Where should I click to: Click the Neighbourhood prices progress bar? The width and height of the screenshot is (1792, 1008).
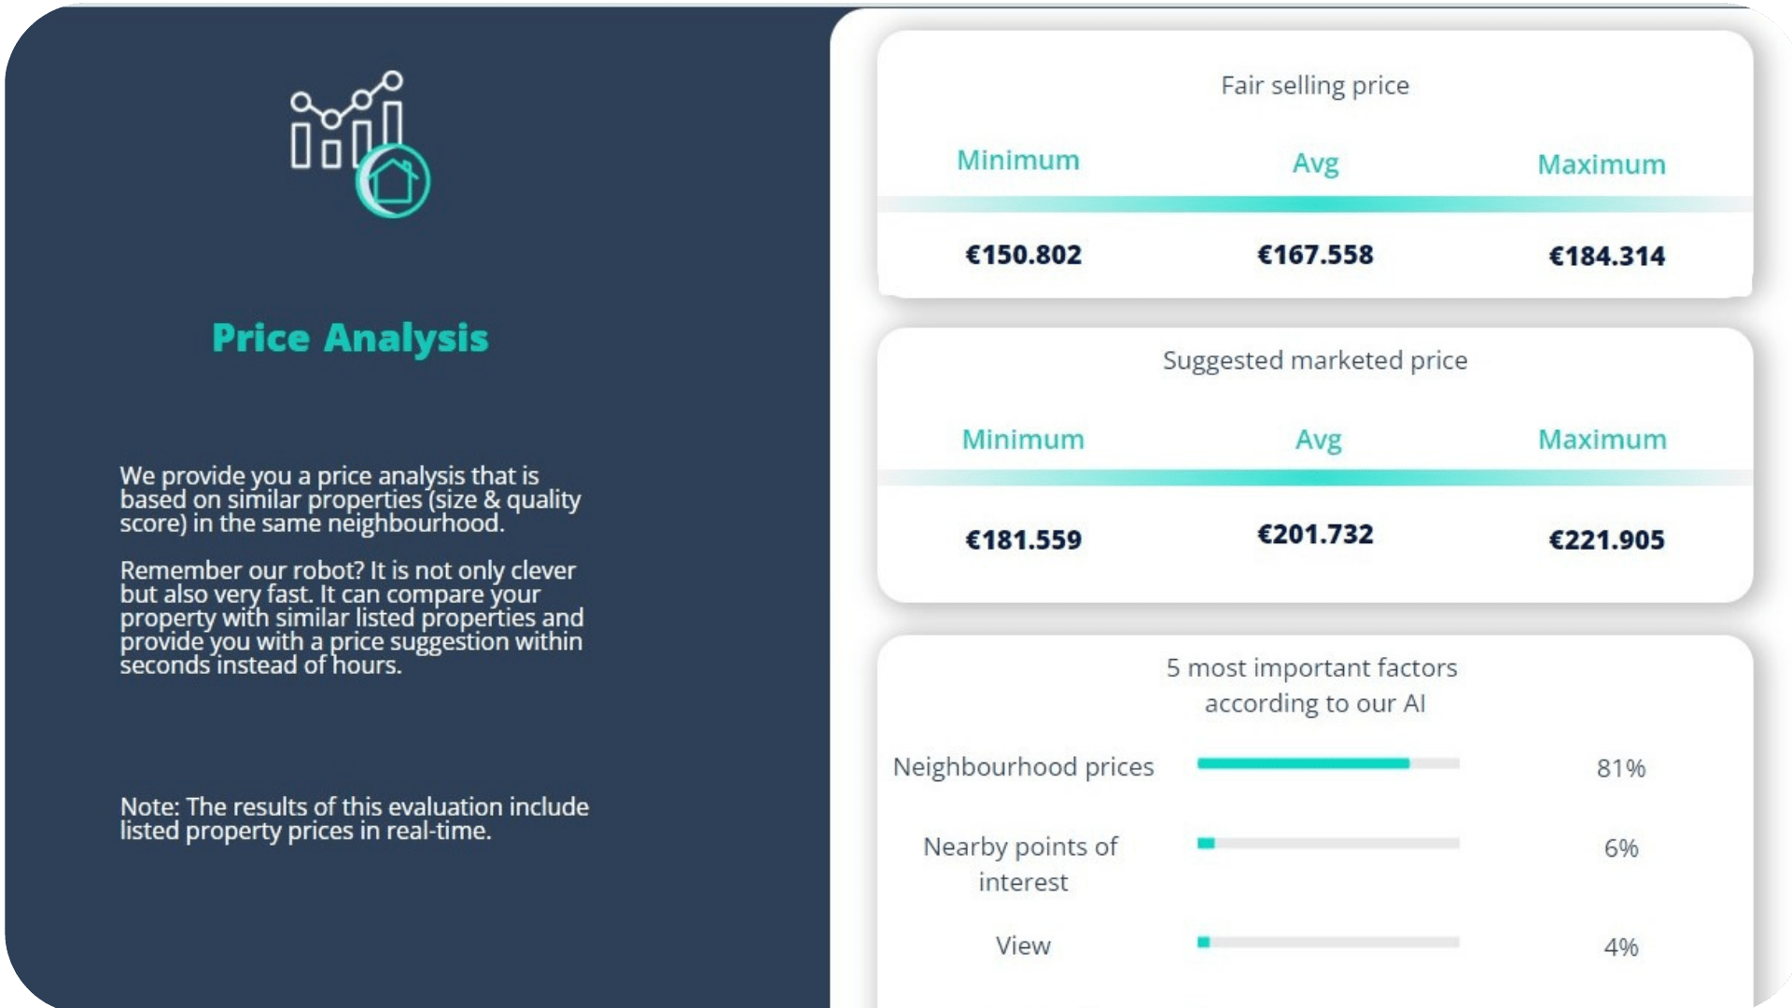point(1328,763)
